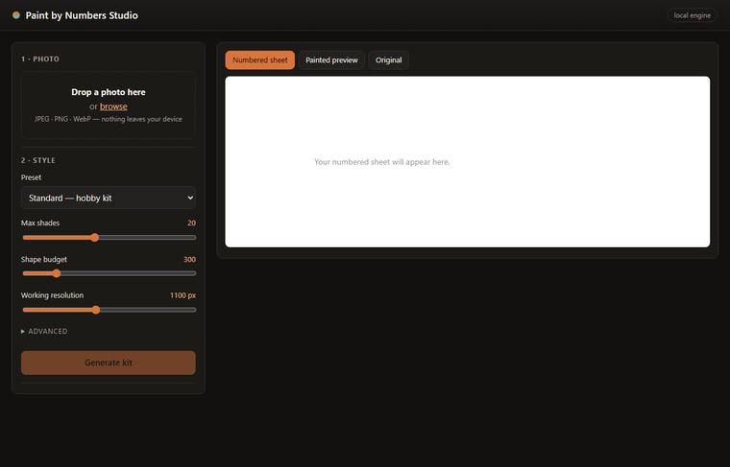Click the 'Drop a photo here' upload area
This screenshot has height=467, width=730.
pos(108,105)
